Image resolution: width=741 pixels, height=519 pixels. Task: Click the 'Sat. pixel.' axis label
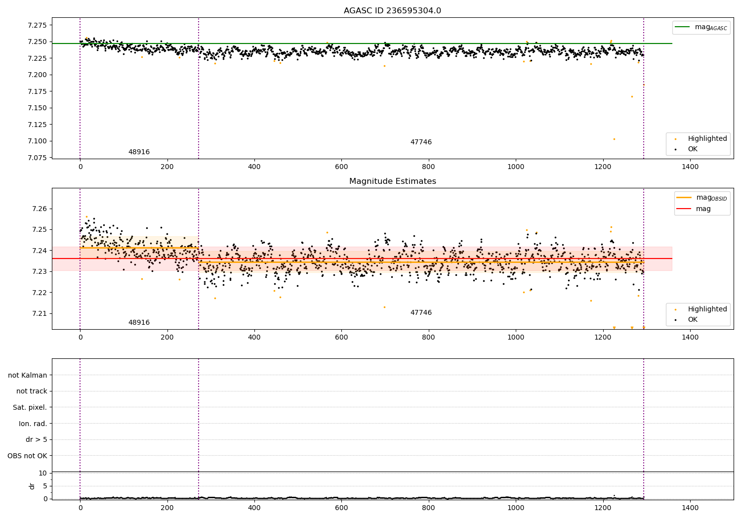[x=30, y=407]
